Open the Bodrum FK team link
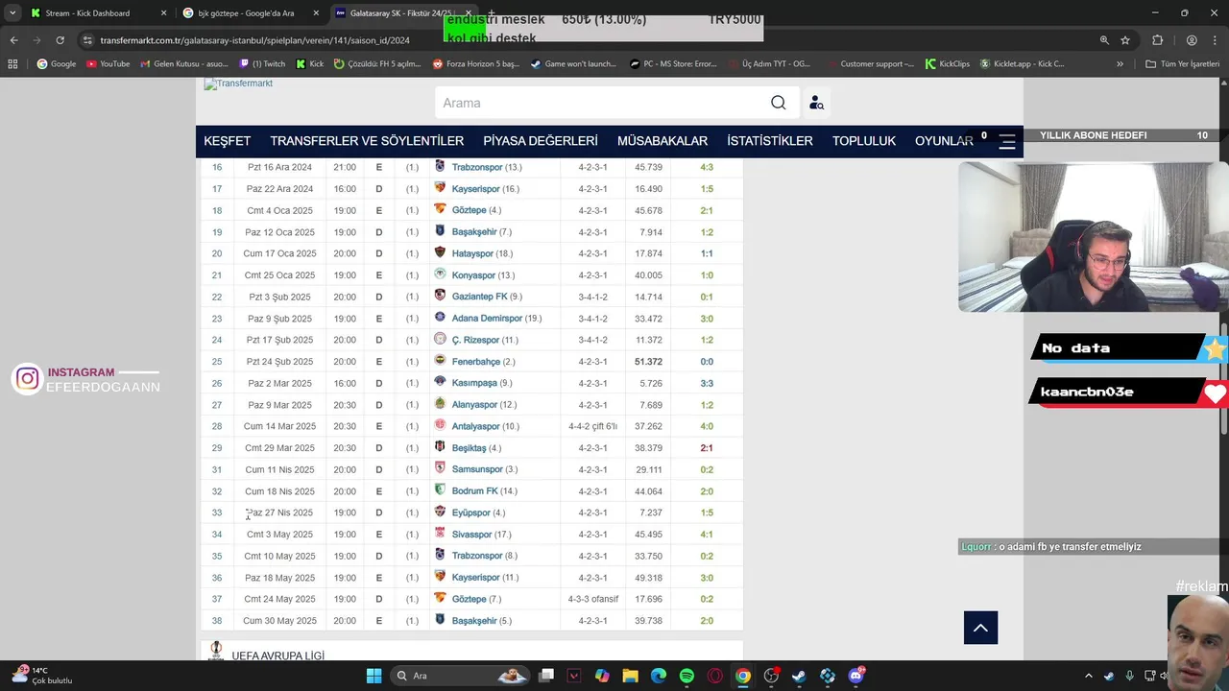This screenshot has width=1229, height=691. click(474, 491)
